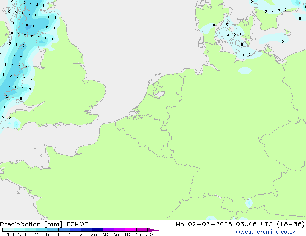Screen dimensions: 306x236
Task: Click the '(18+36)' forecast run label
Action: 291,224
